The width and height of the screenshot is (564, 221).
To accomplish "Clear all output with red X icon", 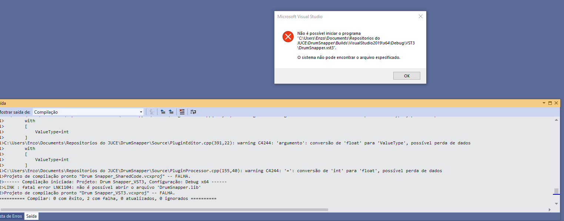I will [x=182, y=112].
